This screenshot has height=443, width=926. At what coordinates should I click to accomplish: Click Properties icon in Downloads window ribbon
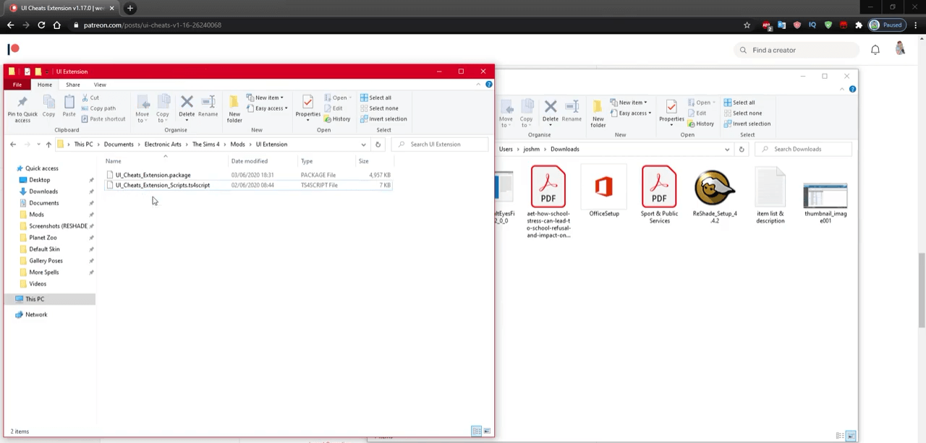(x=671, y=111)
